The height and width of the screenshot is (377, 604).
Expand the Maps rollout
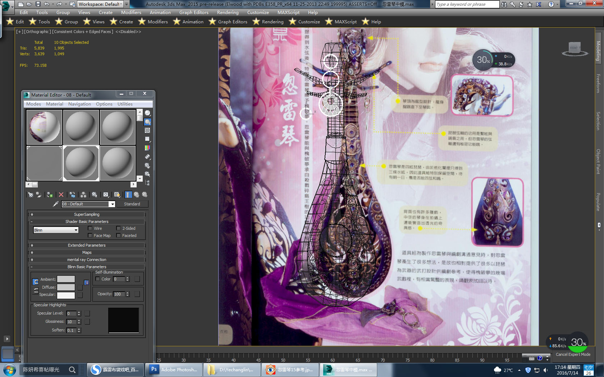(87, 252)
